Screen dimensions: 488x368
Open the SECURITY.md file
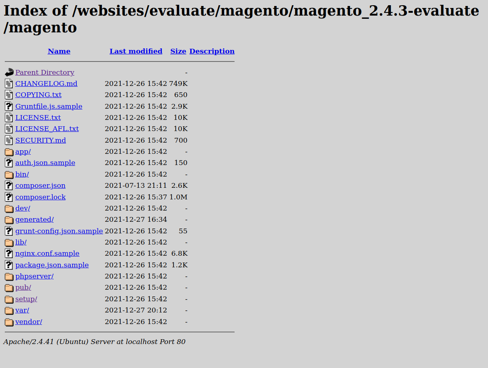point(40,140)
